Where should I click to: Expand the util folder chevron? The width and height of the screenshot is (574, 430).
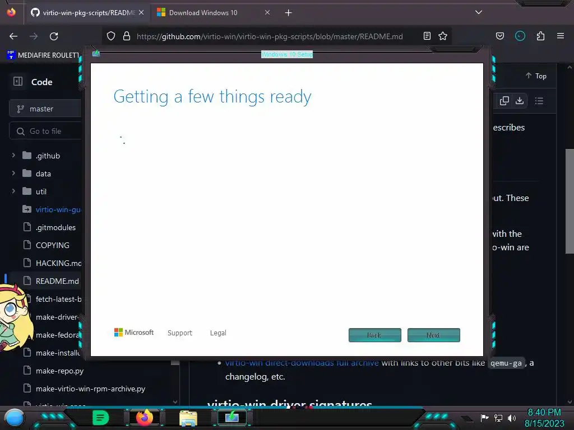pyautogui.click(x=13, y=191)
